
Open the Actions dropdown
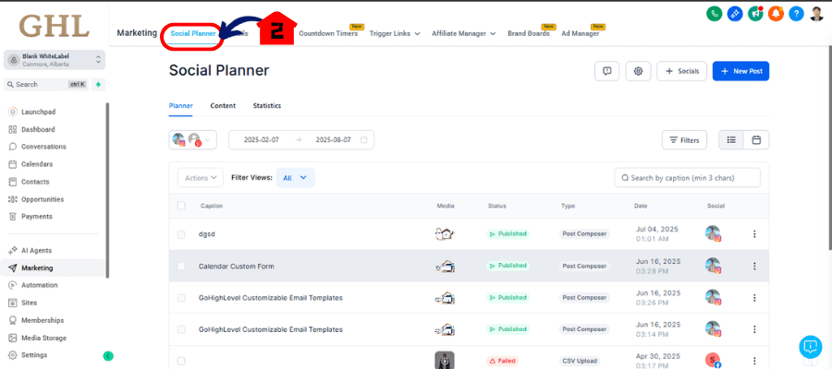tap(201, 178)
